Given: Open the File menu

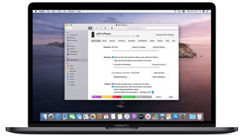Looking at the screenshot, I should pyautogui.click(x=48, y=11).
